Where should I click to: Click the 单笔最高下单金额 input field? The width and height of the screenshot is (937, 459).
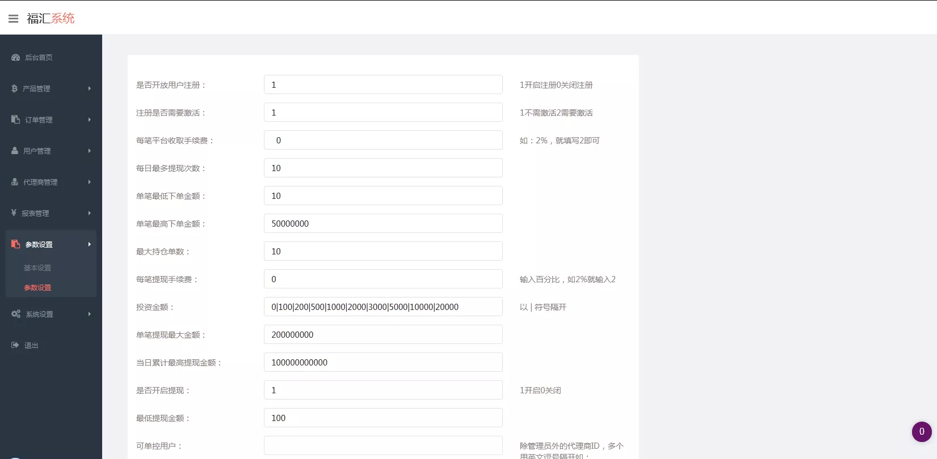point(383,224)
